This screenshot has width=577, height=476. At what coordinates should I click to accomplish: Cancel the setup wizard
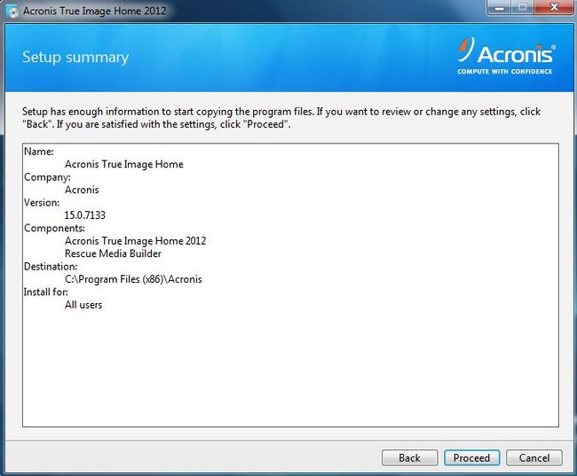[534, 457]
